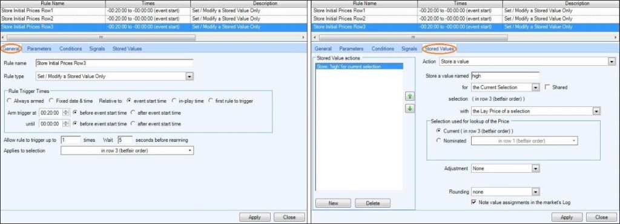The image size is (620, 224).
Task: Open Stored Values tab in left panel
Action: [x=127, y=48]
